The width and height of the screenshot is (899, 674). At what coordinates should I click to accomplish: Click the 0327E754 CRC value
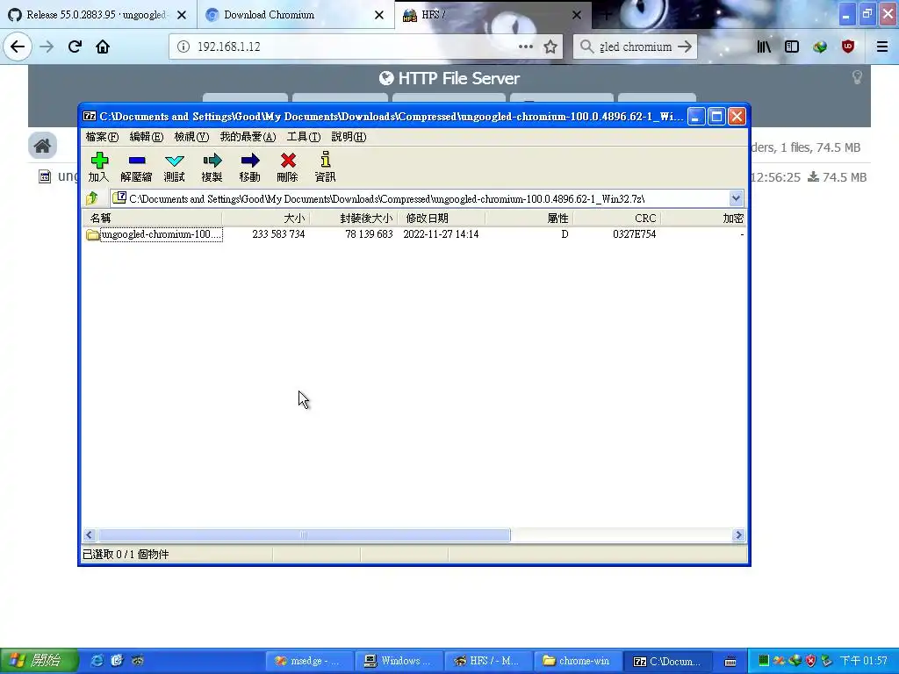[x=634, y=234]
